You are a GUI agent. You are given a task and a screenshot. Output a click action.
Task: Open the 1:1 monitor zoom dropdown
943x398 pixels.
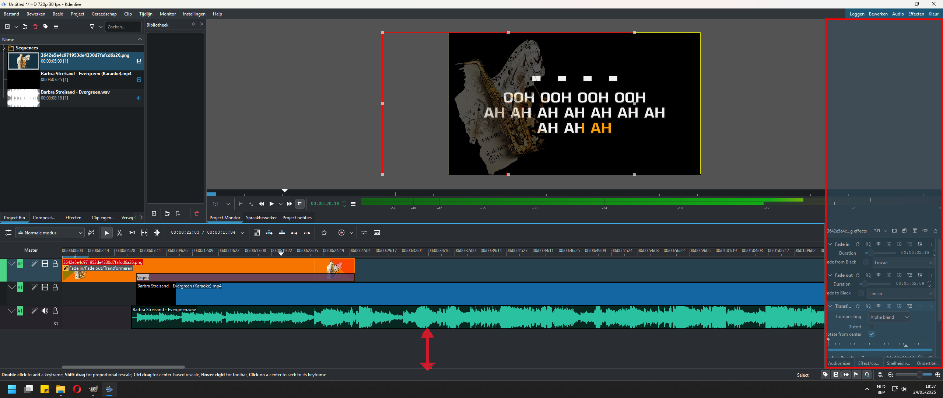click(x=221, y=204)
